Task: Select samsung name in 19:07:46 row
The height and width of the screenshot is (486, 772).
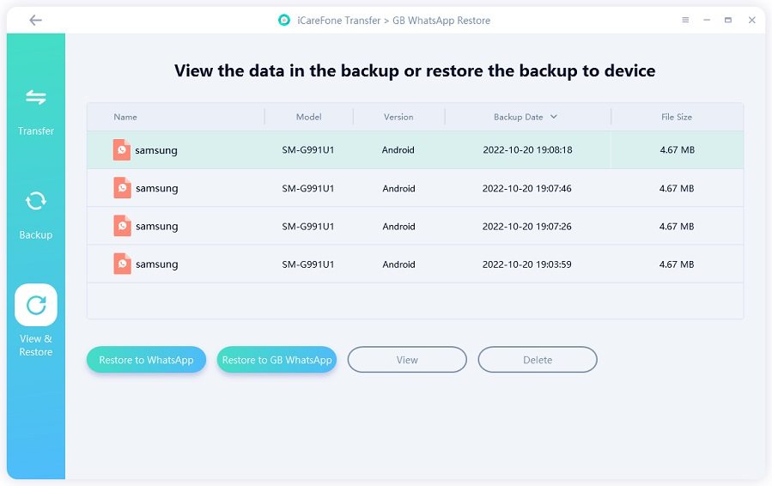Action: (156, 188)
